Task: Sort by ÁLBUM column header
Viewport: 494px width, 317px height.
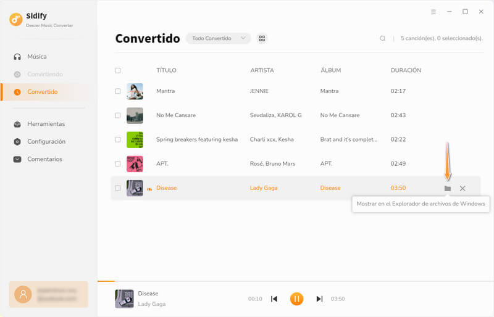Action: [x=331, y=70]
